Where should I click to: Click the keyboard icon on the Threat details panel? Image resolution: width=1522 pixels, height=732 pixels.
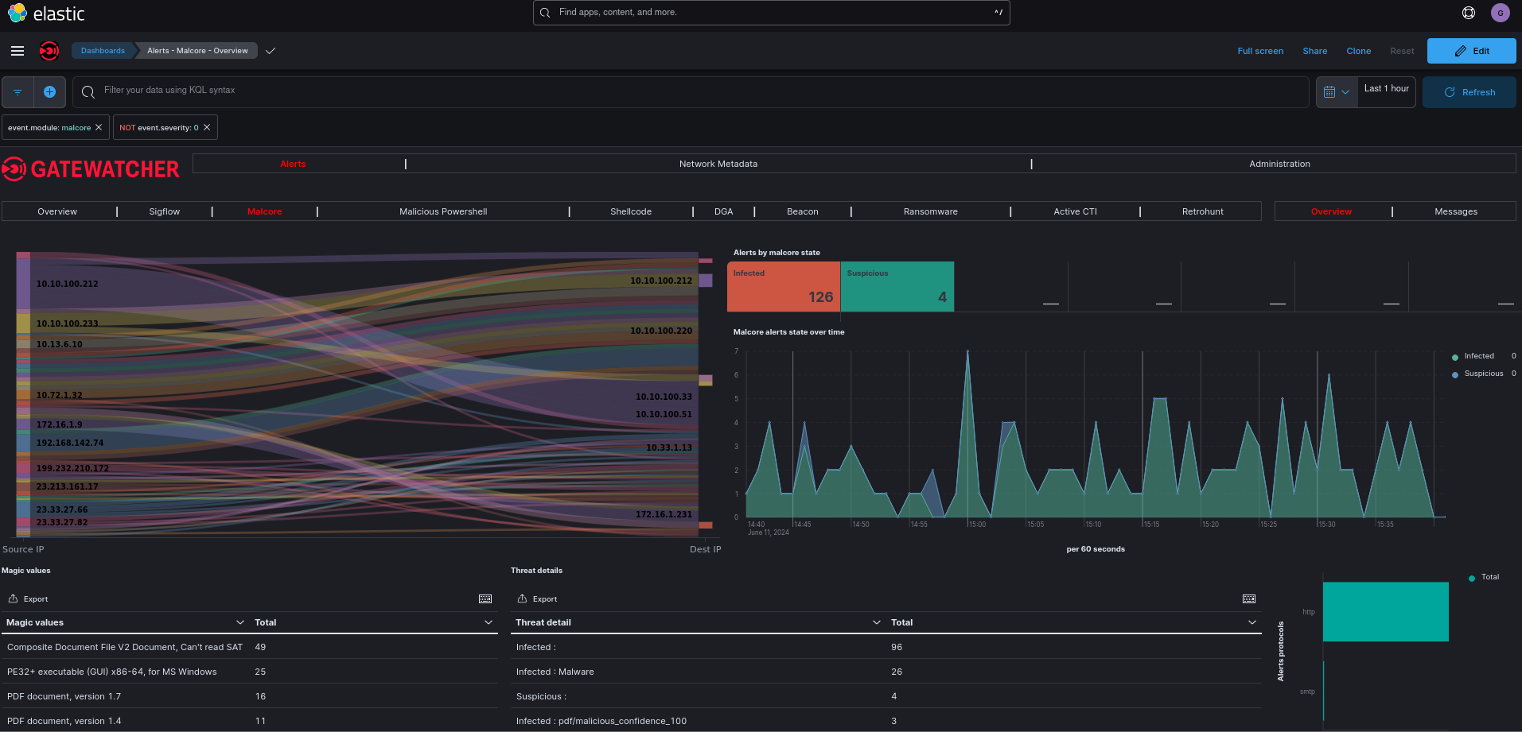(x=1248, y=598)
